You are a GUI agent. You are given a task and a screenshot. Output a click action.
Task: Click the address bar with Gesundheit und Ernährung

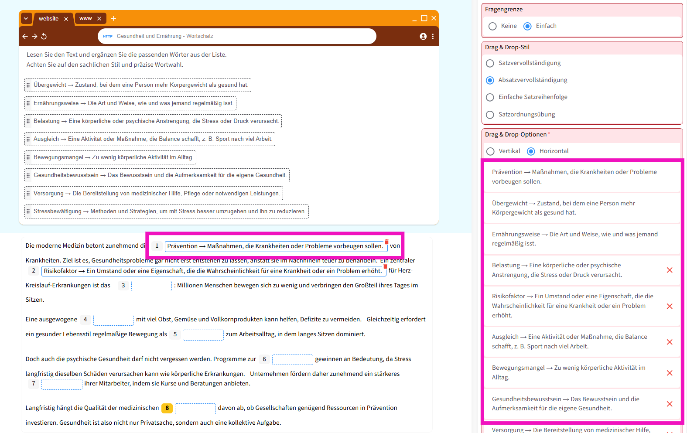237,37
